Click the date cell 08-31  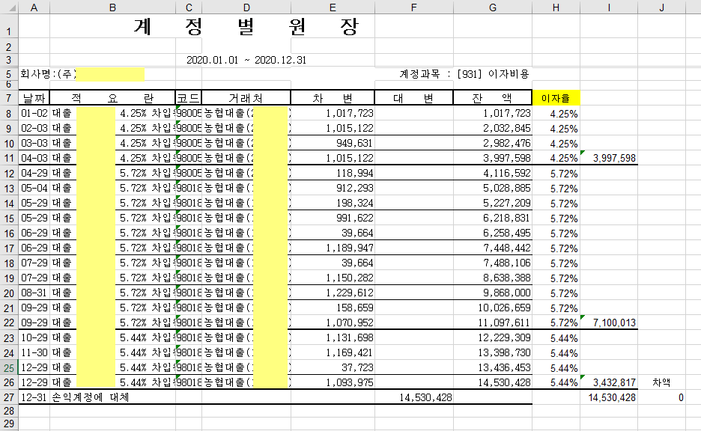pos(34,293)
